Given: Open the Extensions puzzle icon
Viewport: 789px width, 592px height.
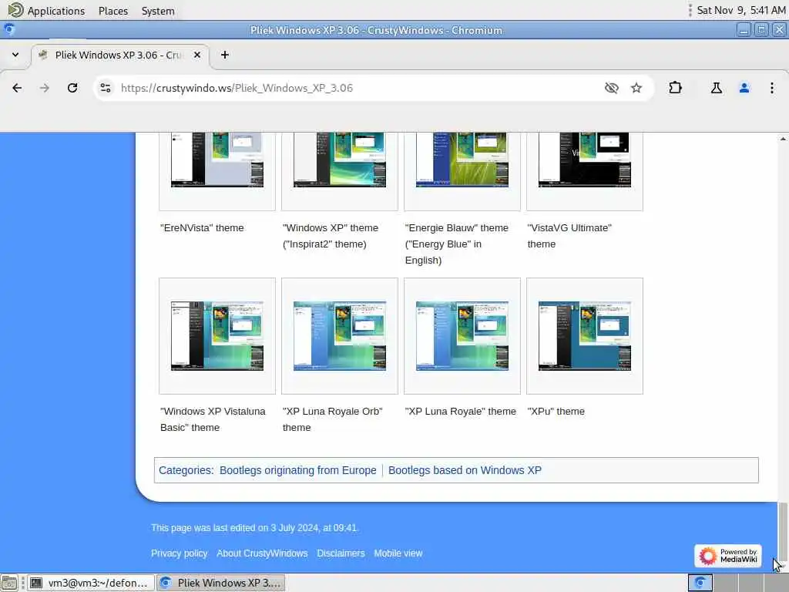Looking at the screenshot, I should pyautogui.click(x=675, y=88).
